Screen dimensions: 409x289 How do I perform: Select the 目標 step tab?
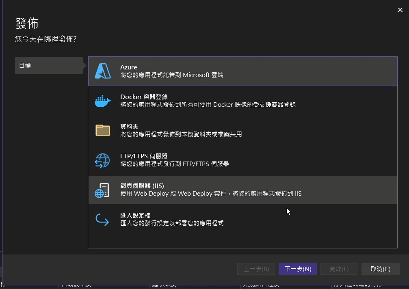click(x=49, y=65)
